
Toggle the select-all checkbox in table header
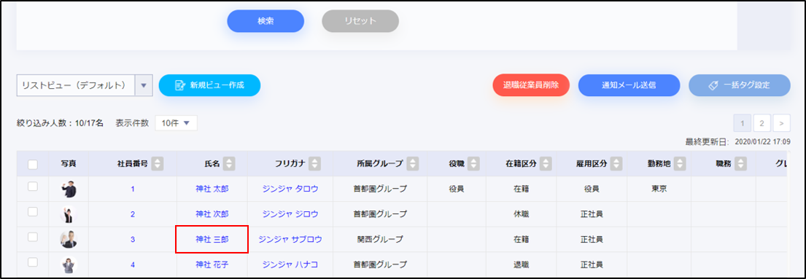[x=32, y=165]
